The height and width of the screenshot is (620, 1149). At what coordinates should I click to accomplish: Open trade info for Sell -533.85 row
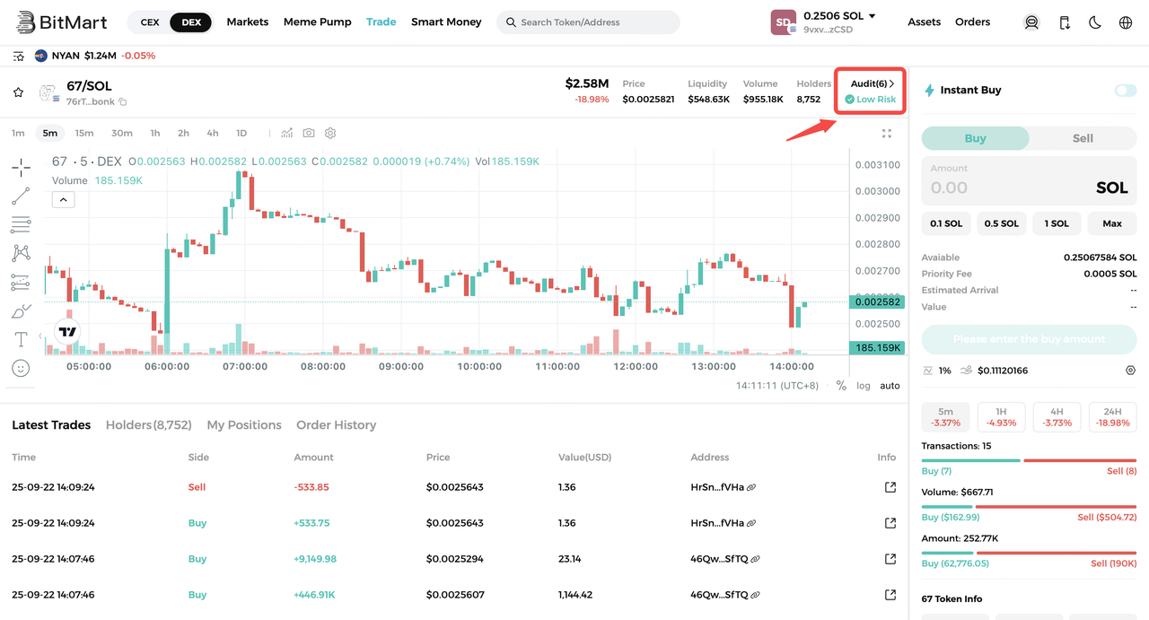(x=890, y=487)
